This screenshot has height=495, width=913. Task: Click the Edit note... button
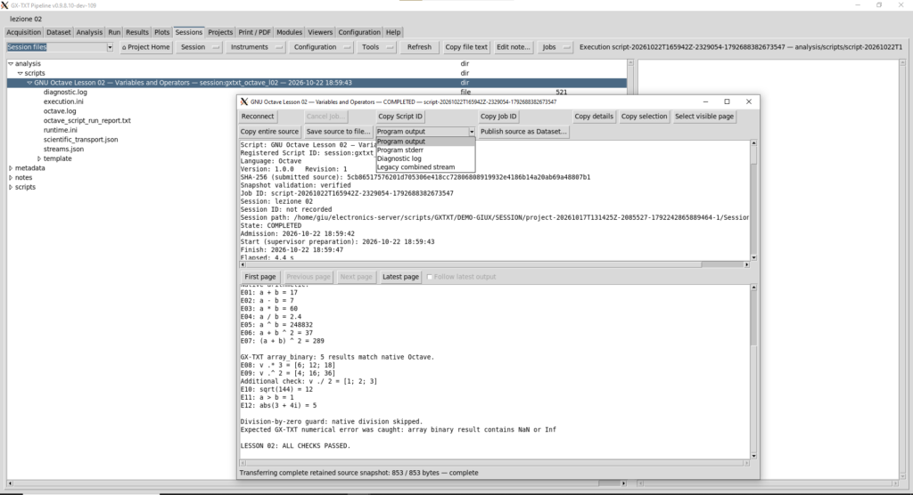(x=513, y=47)
